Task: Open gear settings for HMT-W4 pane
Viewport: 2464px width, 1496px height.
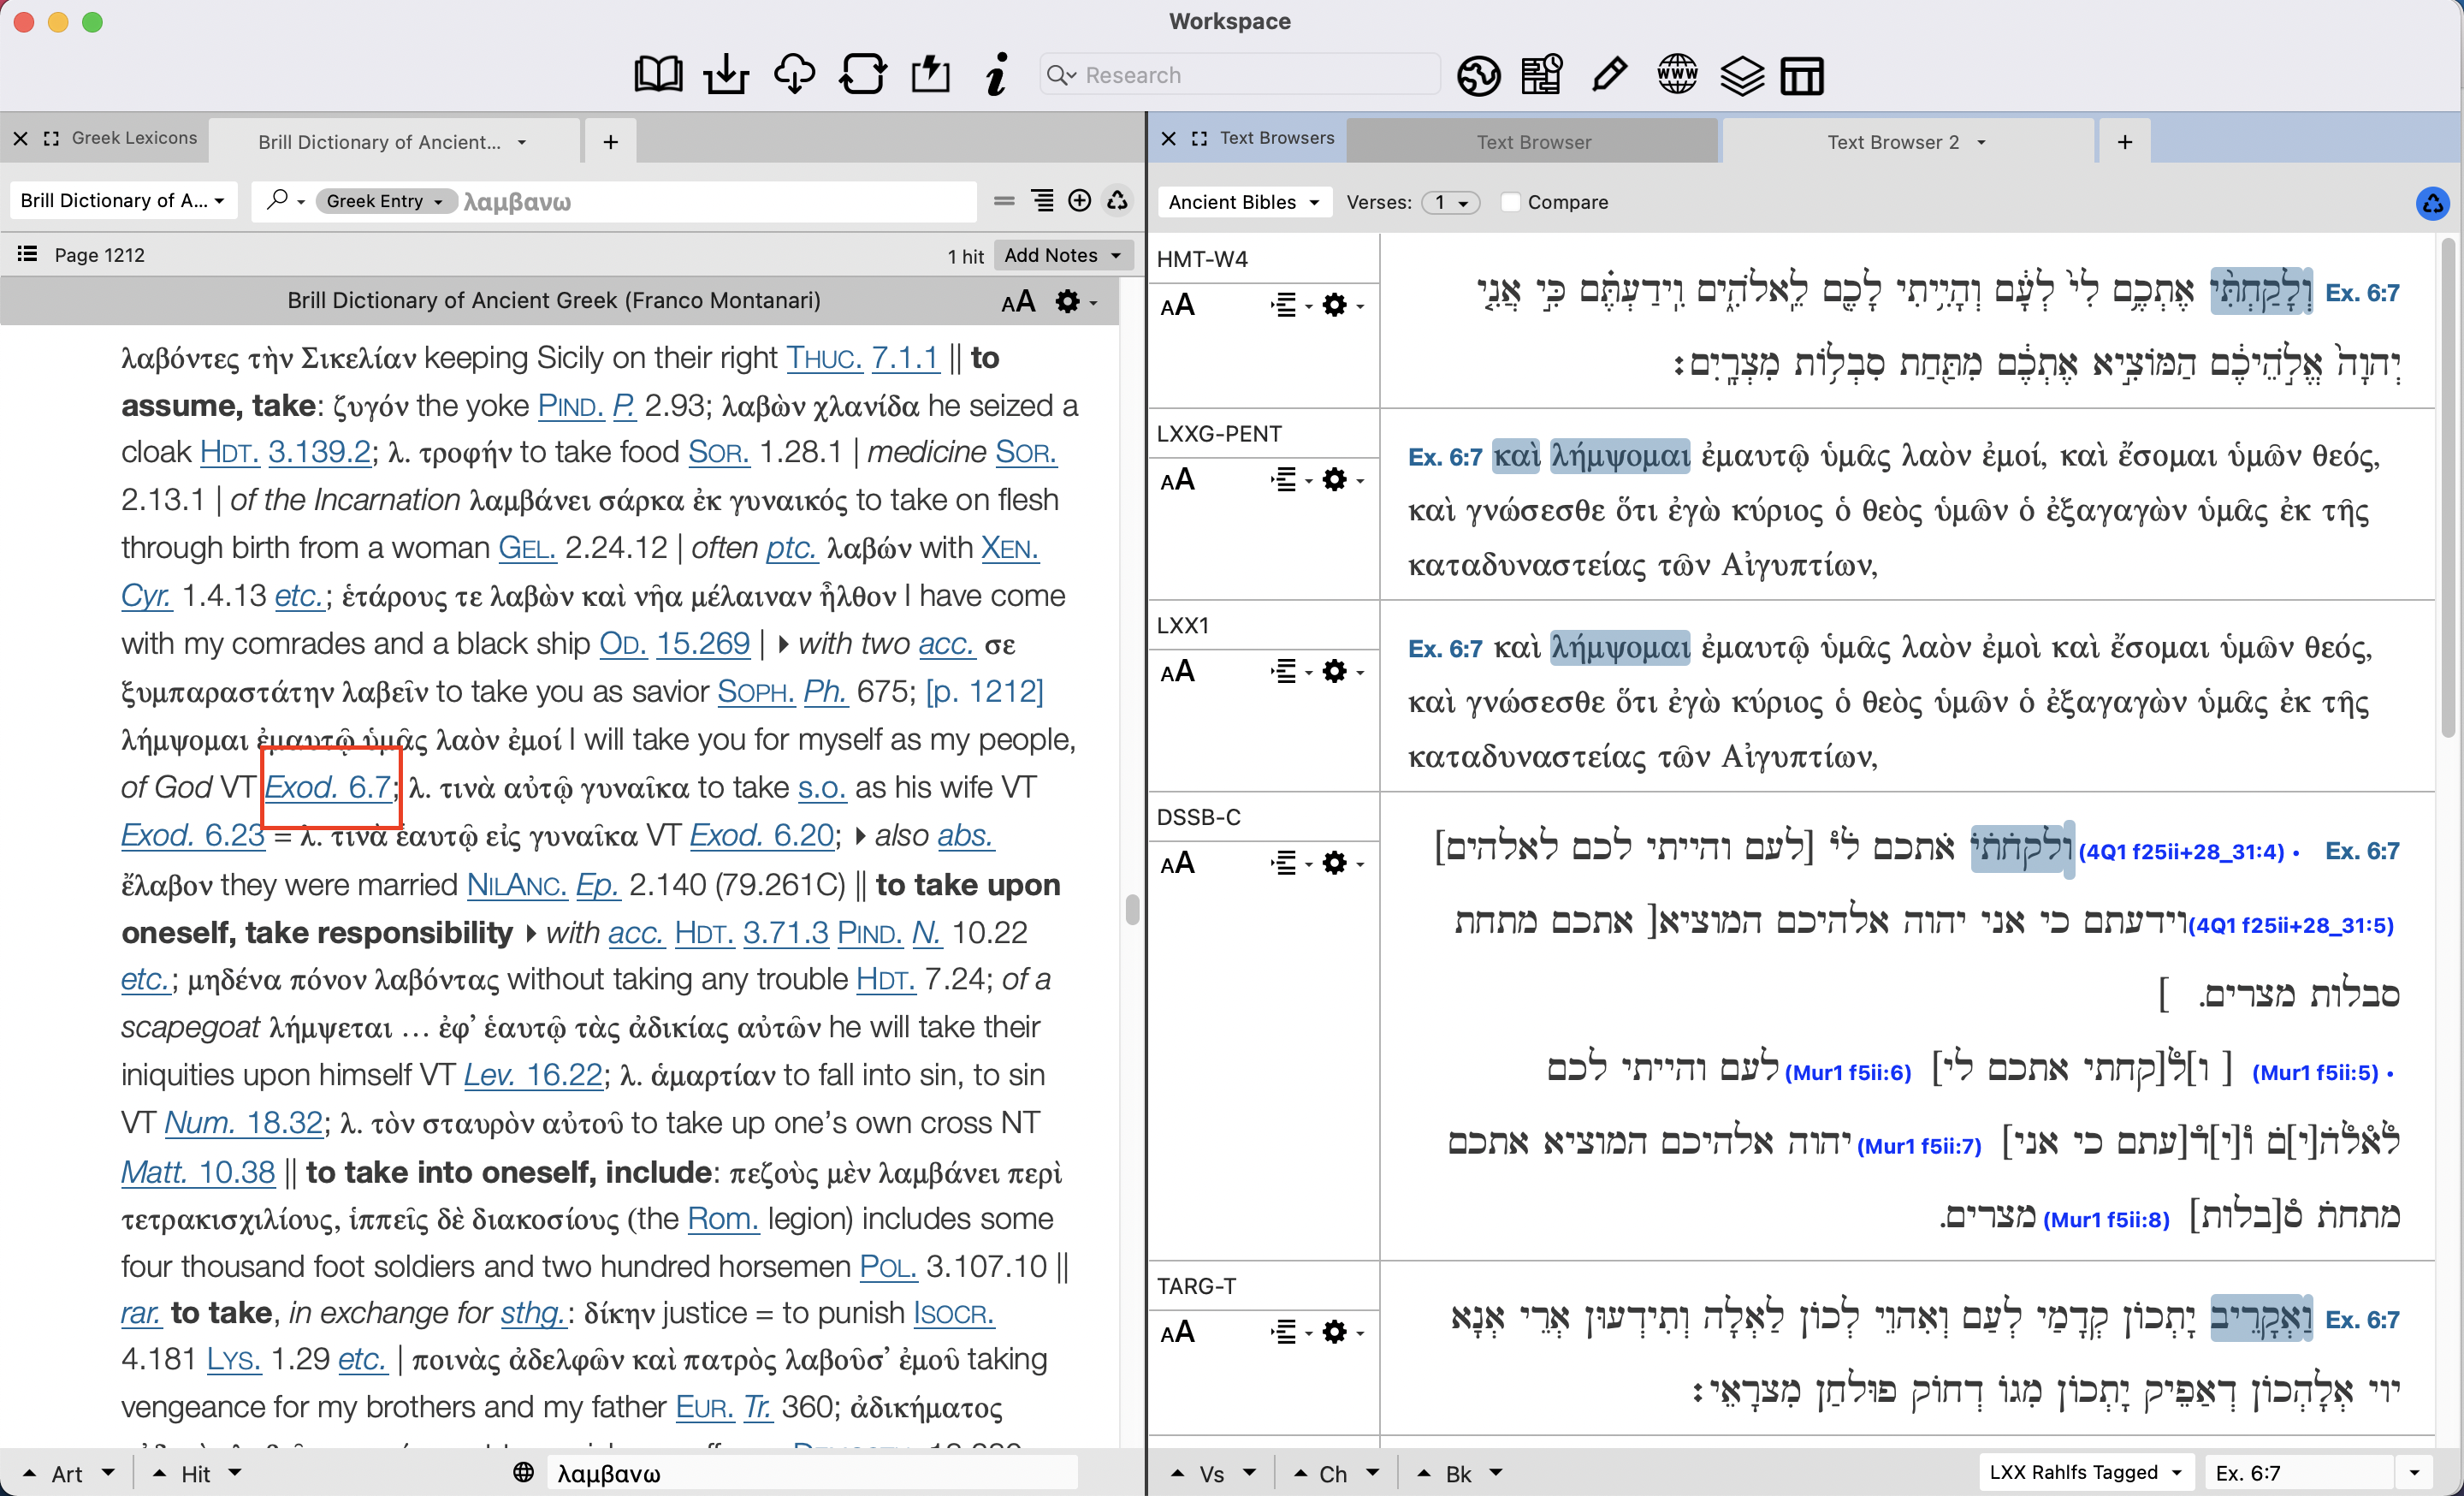Action: pyautogui.click(x=1334, y=305)
